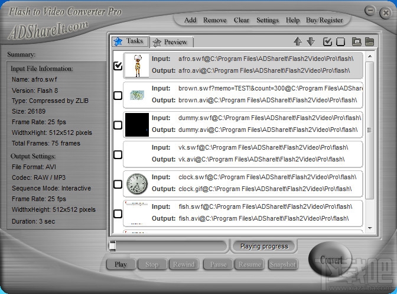Click the clock.gif output path text
Screen dimensions: 397x294
point(265,189)
